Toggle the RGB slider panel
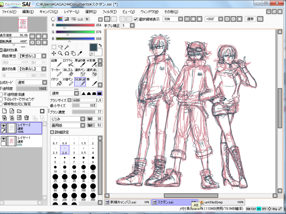Screen dimensions: 286x214 click(60, 19)
